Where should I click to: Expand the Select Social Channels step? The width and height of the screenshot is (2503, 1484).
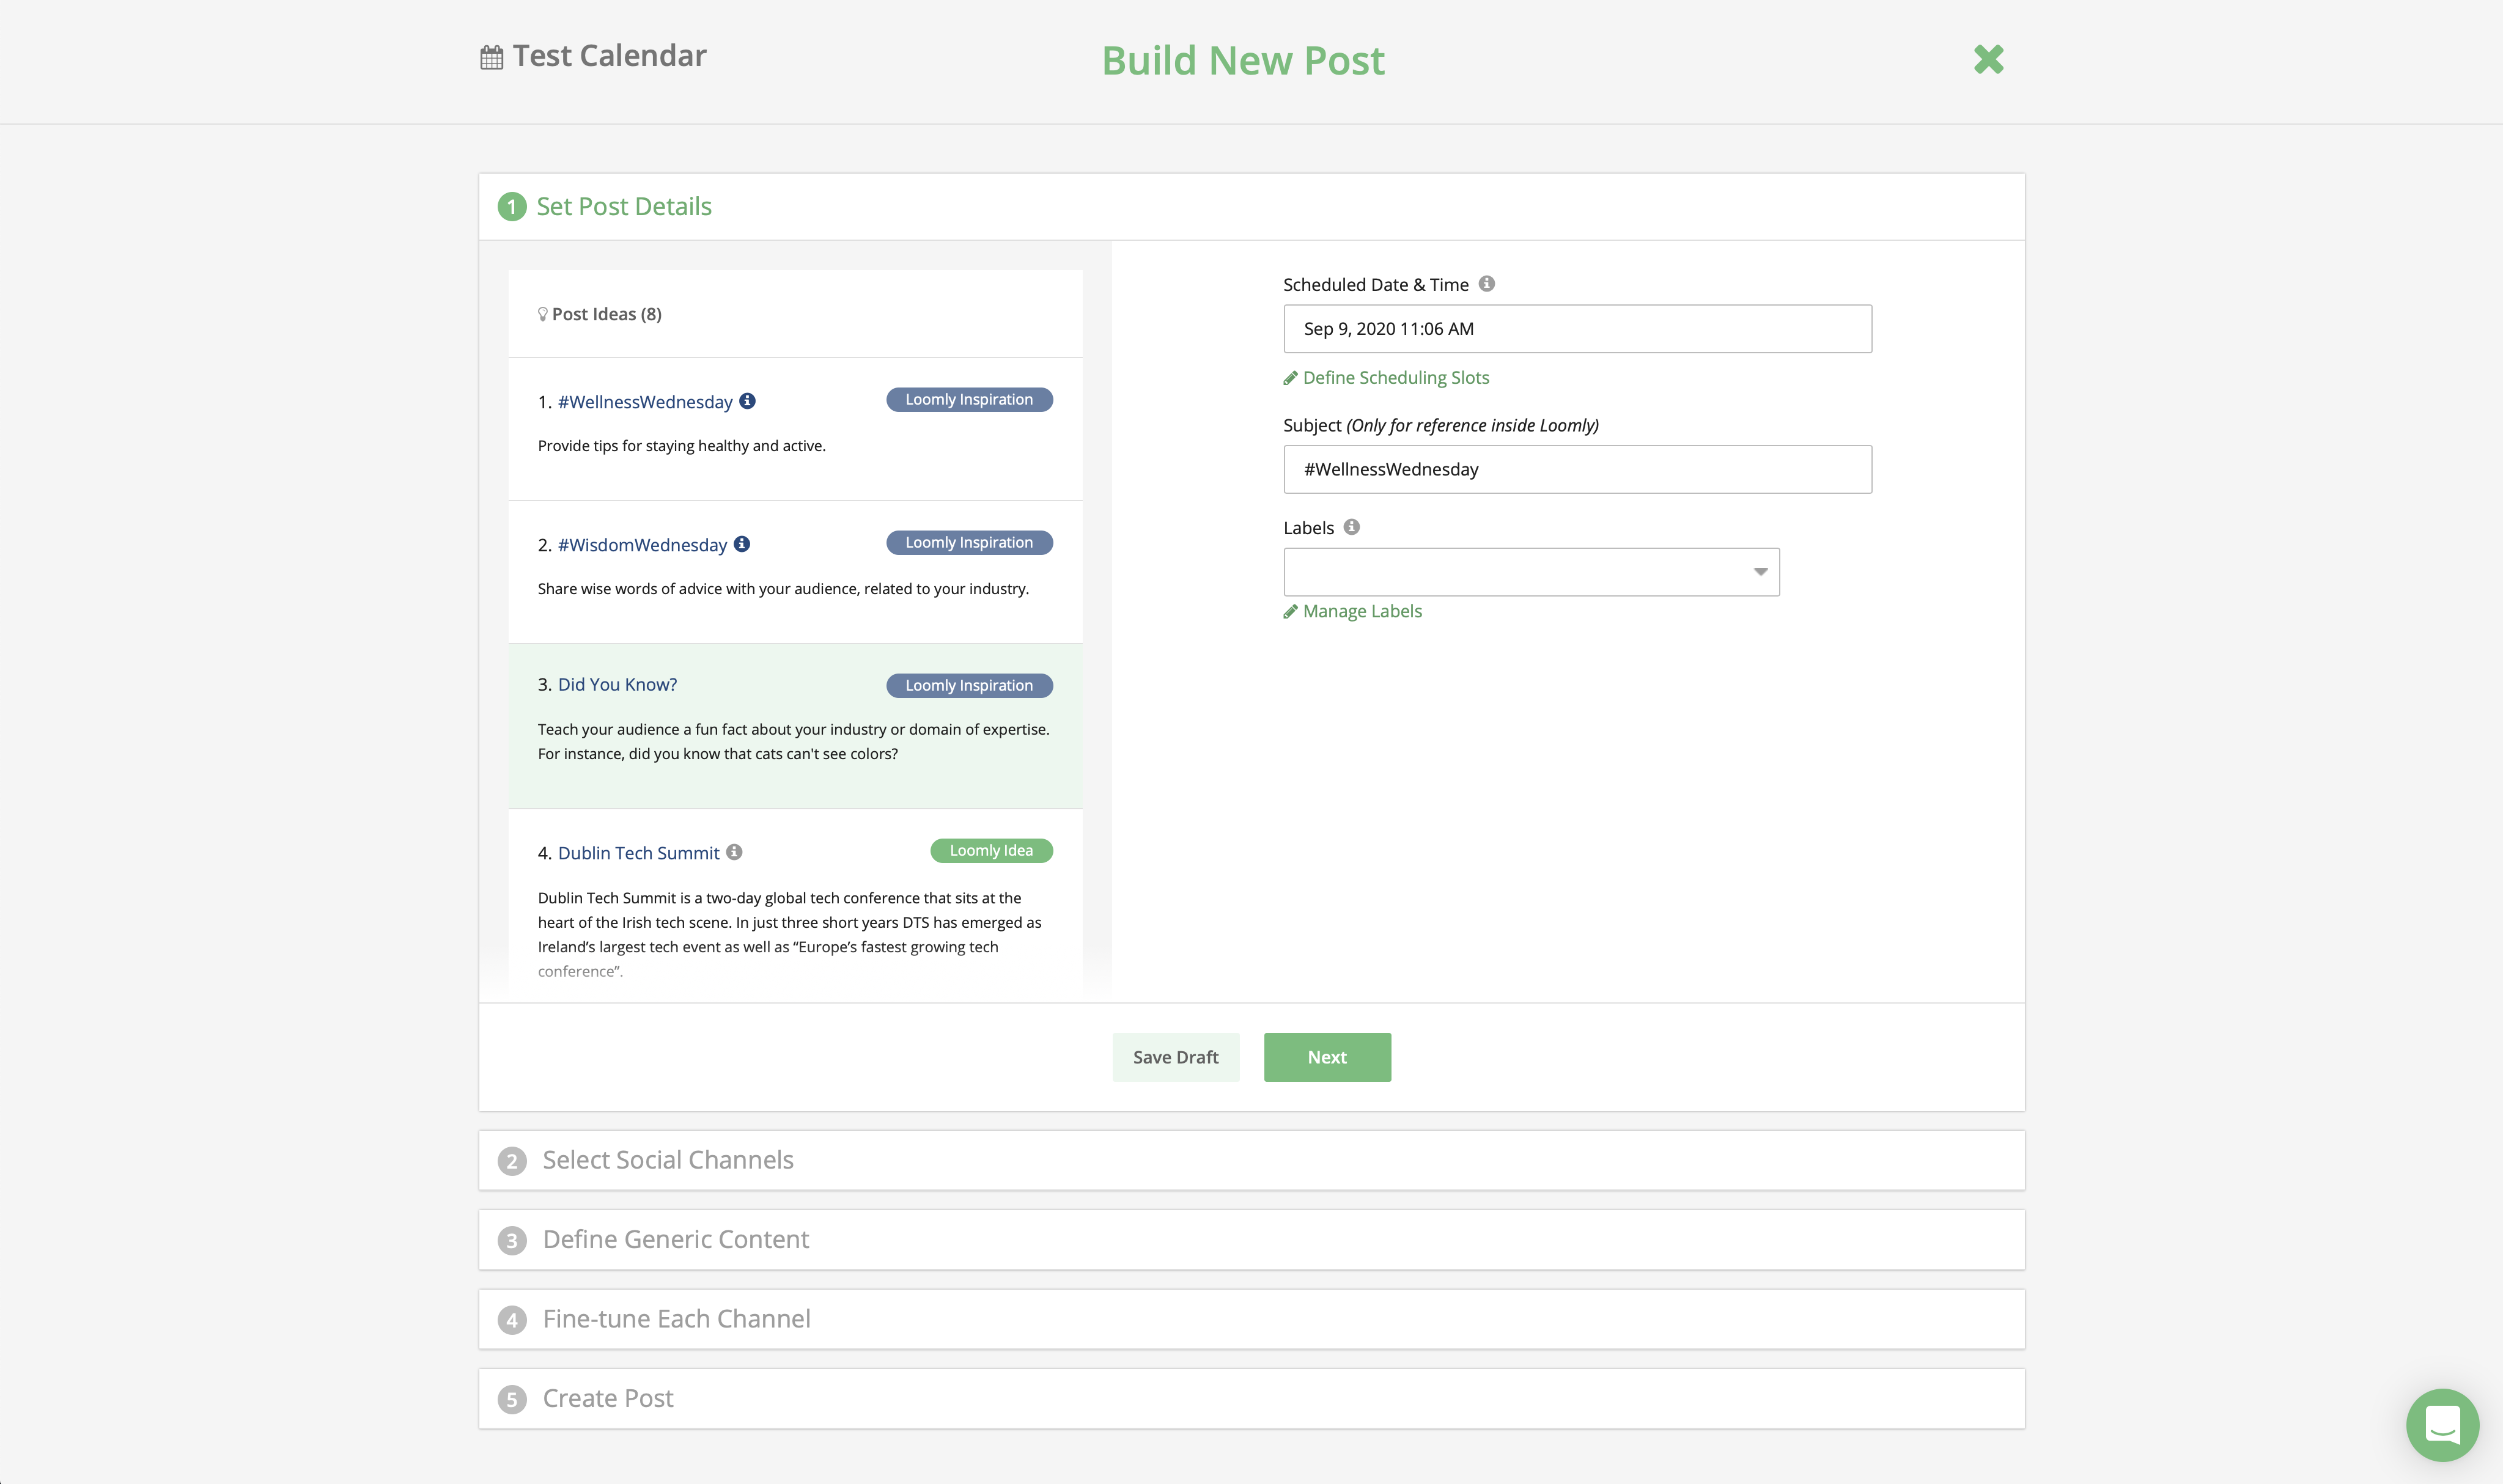click(1251, 1160)
